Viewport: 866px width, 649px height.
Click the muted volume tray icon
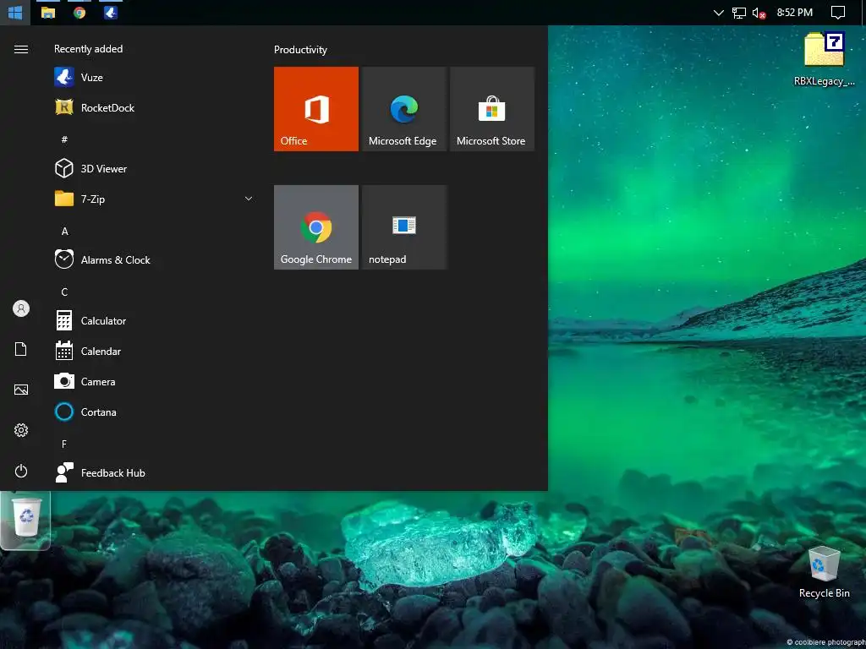click(x=759, y=13)
